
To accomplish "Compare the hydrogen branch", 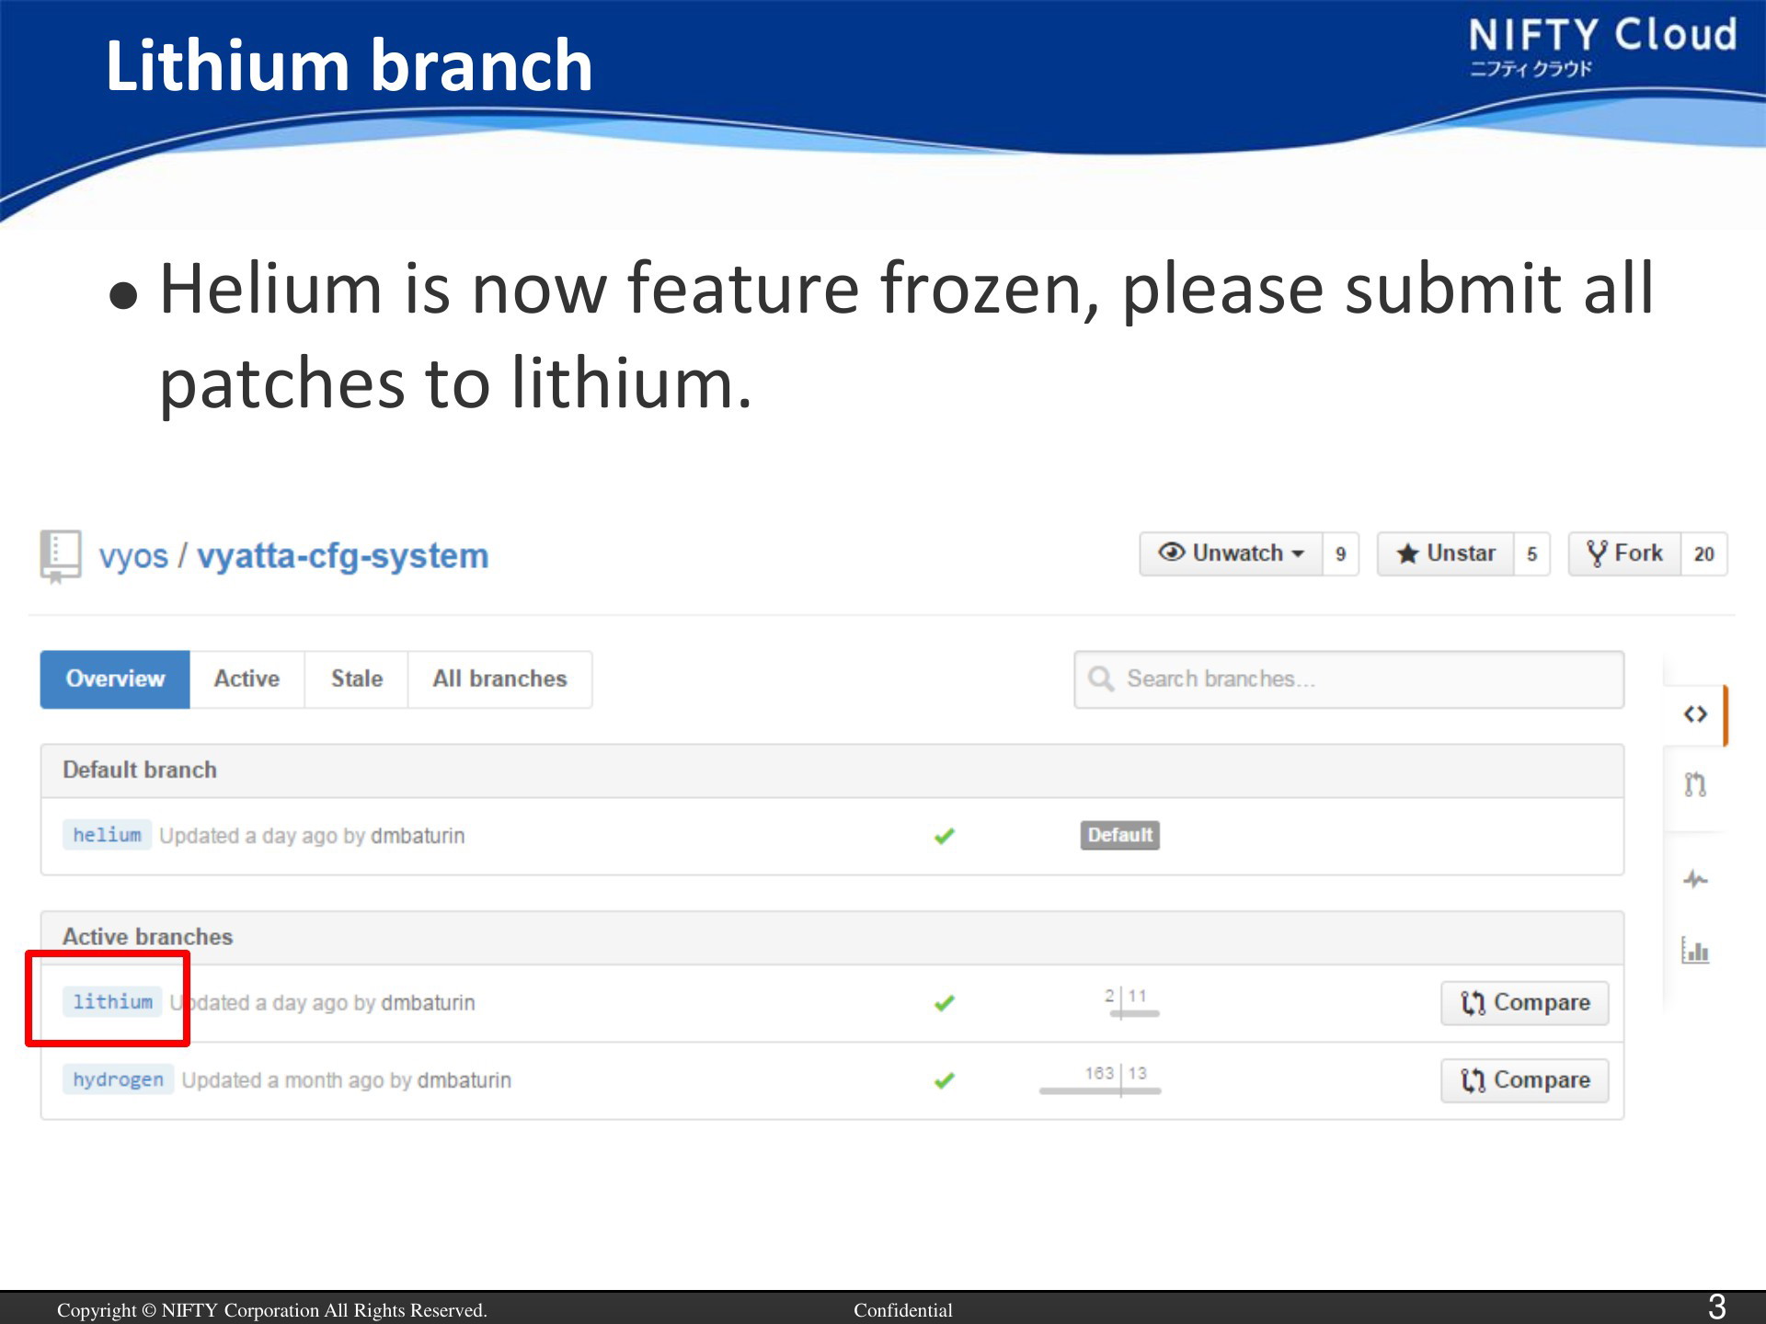I will coord(1525,1080).
